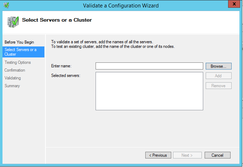This screenshot has width=243, height=167.
Task: Click the server checkmark icon in the header
Action: click(13, 22)
